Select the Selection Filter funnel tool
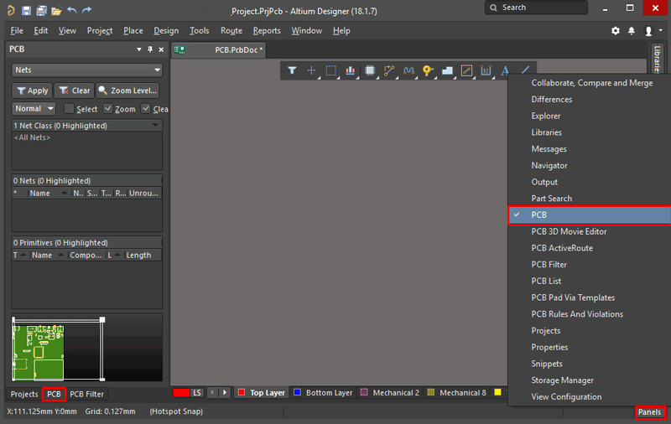 (292, 70)
